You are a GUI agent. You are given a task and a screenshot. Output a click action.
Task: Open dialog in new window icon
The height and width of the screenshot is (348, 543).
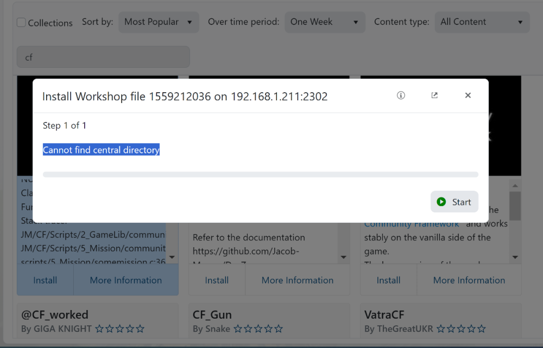tap(434, 95)
